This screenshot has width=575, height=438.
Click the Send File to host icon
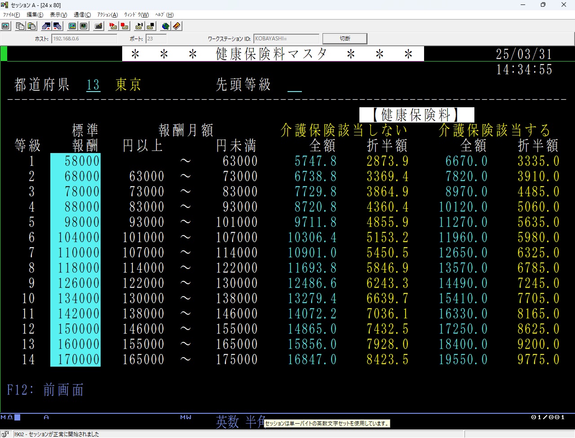(x=46, y=26)
